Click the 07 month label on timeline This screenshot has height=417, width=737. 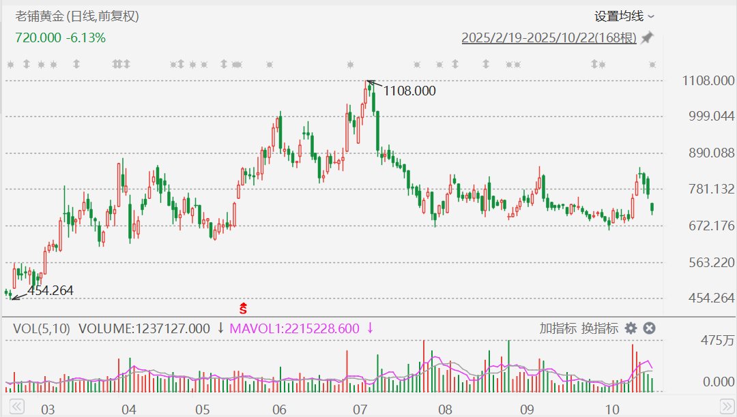point(360,410)
